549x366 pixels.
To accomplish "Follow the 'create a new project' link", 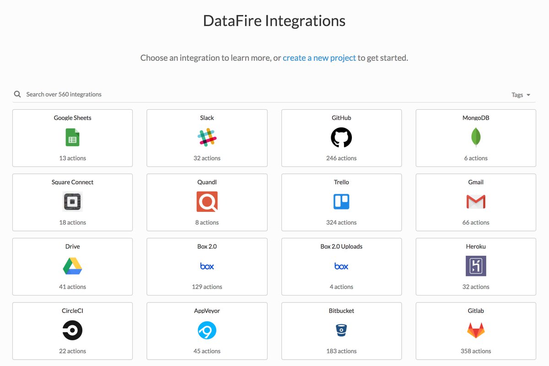I will (x=319, y=58).
